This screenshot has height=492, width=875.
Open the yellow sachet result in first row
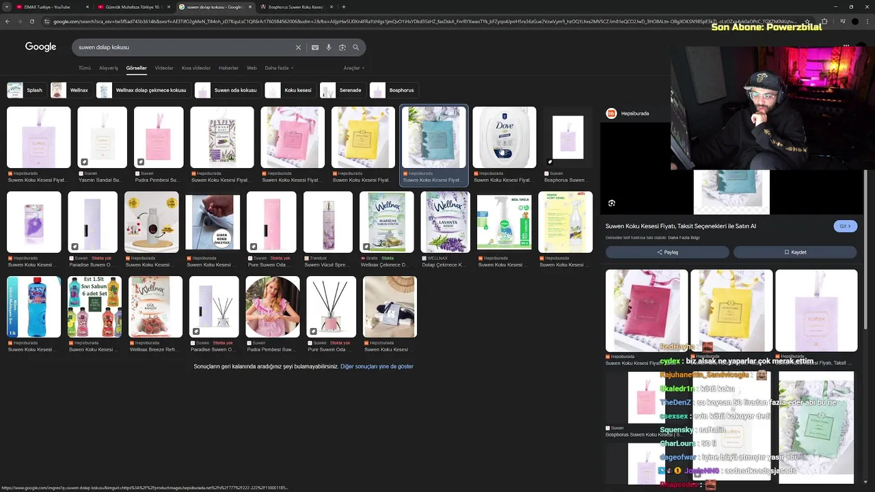click(x=363, y=137)
